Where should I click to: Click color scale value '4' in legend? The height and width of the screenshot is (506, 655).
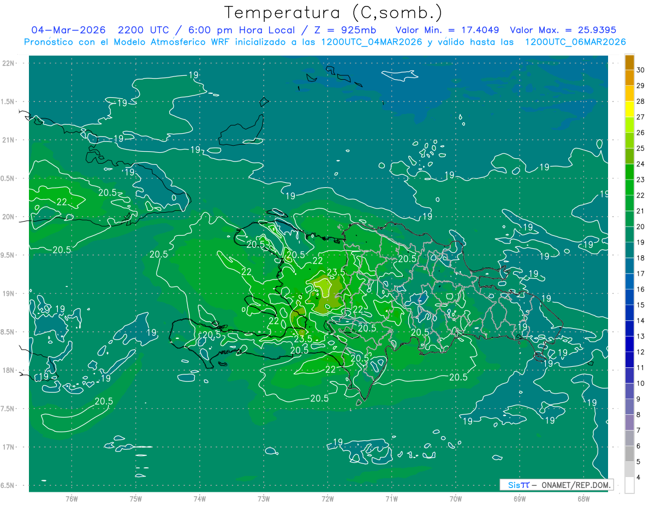tap(639, 478)
